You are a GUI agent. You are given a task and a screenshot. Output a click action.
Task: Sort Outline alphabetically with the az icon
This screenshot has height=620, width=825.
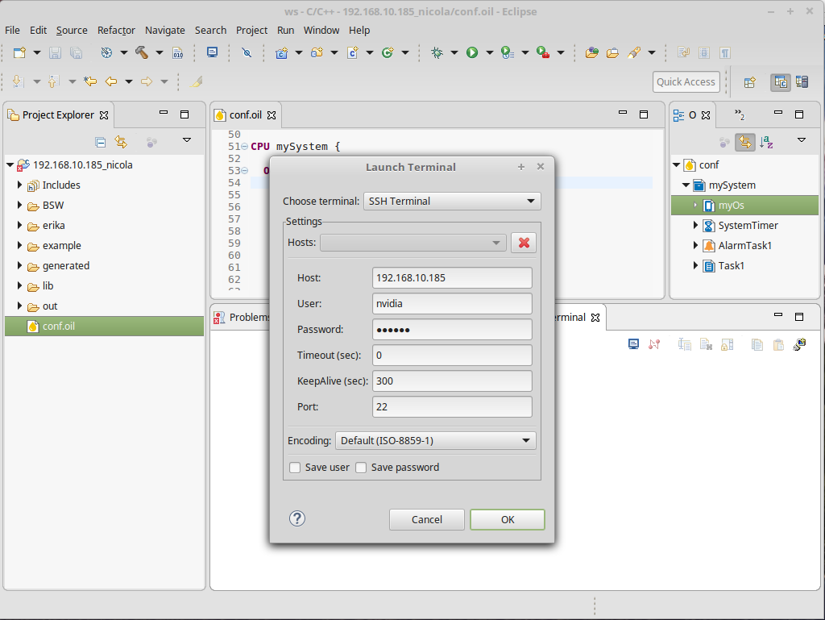click(766, 142)
